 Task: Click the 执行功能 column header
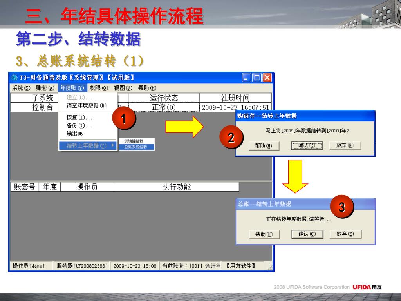click(x=177, y=187)
